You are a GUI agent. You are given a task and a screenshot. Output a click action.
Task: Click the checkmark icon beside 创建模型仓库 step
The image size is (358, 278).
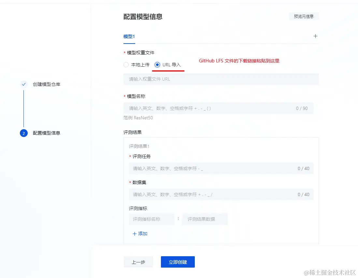point(23,84)
